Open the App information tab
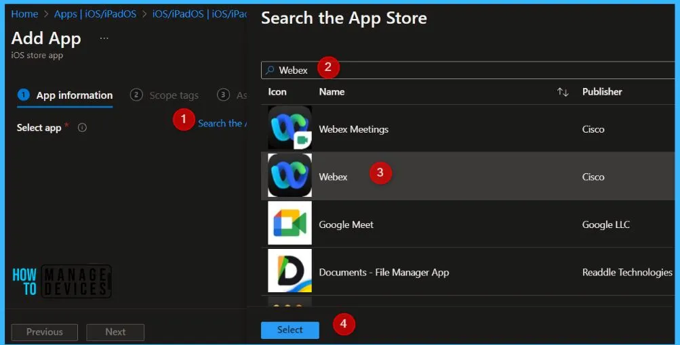The width and height of the screenshot is (680, 345). click(65, 95)
